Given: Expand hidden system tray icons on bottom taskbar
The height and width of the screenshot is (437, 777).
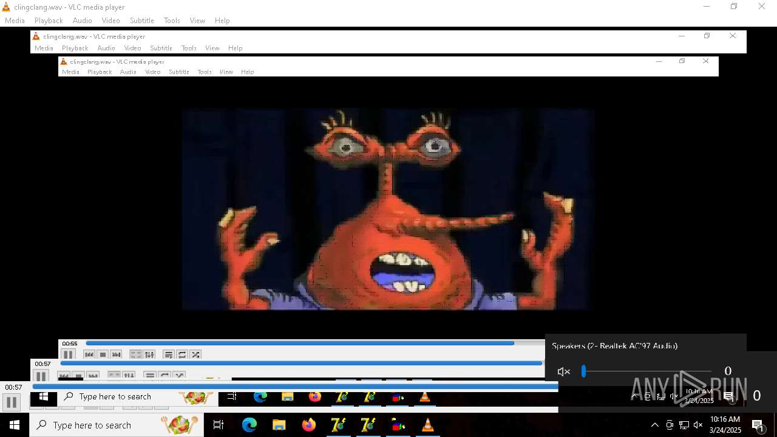Looking at the screenshot, I should pyautogui.click(x=654, y=425).
